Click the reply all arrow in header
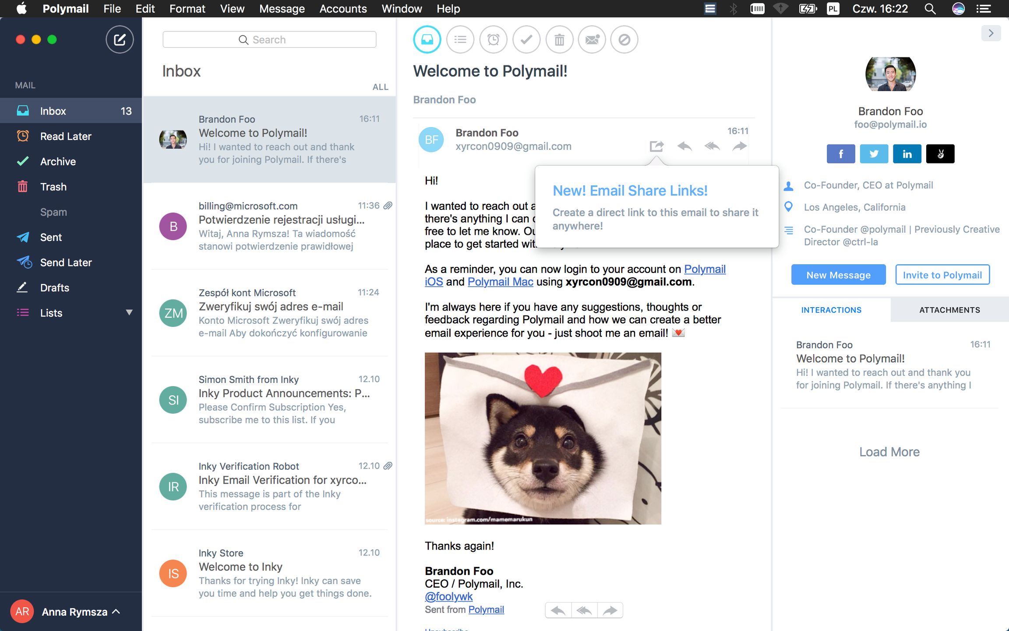1009x631 pixels. (712, 146)
